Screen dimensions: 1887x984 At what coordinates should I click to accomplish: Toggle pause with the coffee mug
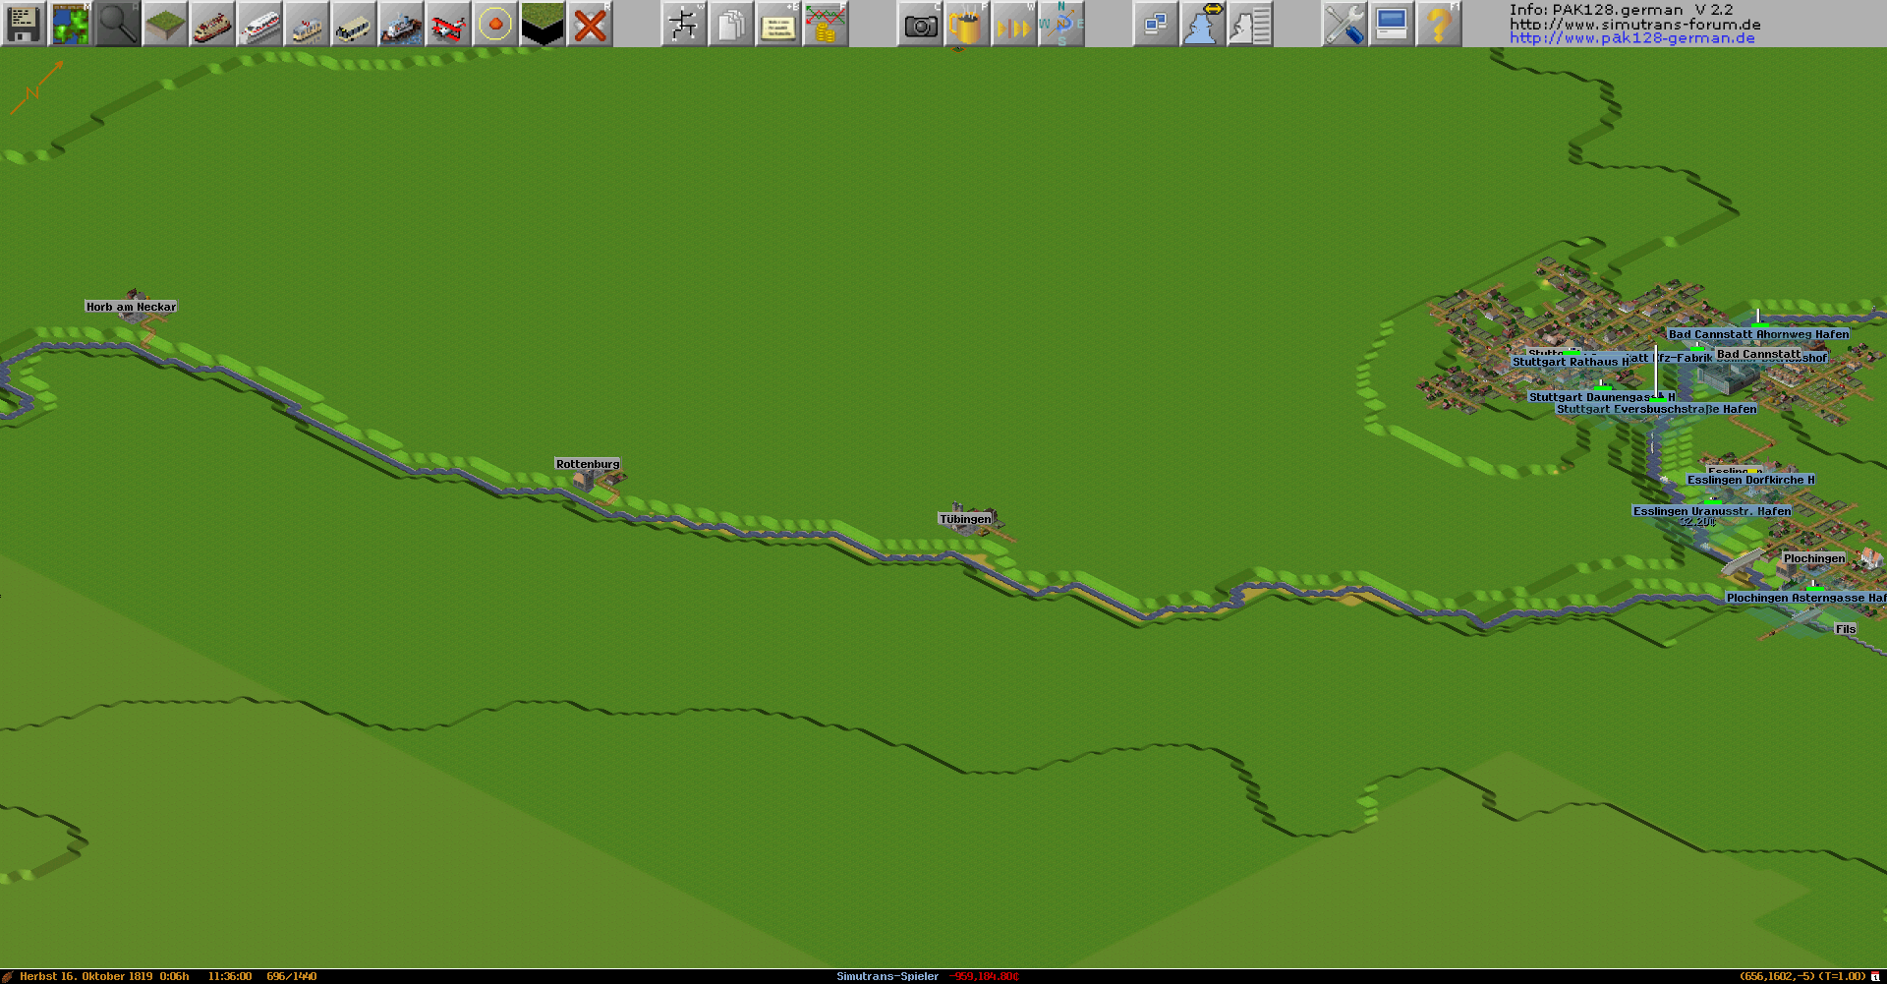pyautogui.click(x=966, y=24)
